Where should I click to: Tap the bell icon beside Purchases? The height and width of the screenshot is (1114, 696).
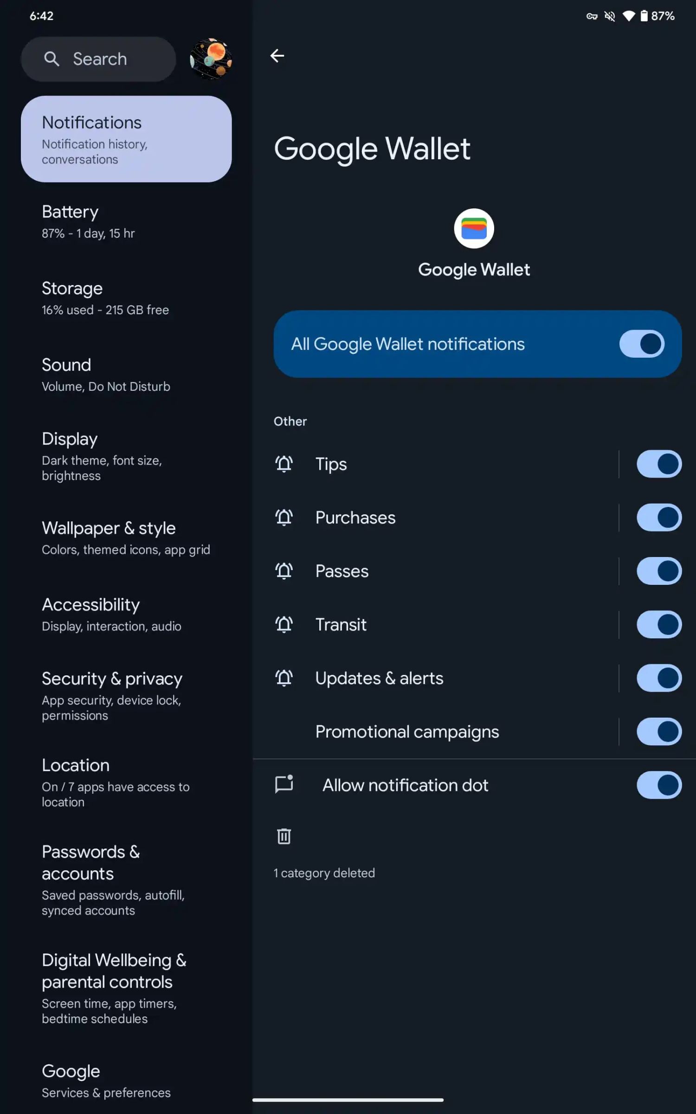click(x=284, y=517)
